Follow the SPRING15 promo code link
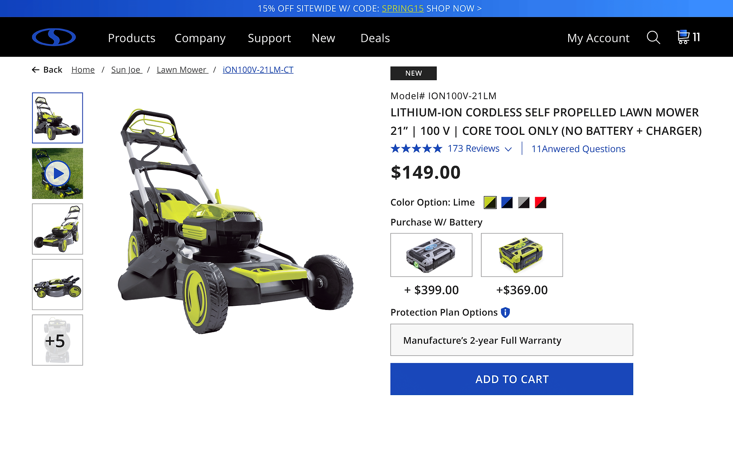 (403, 8)
